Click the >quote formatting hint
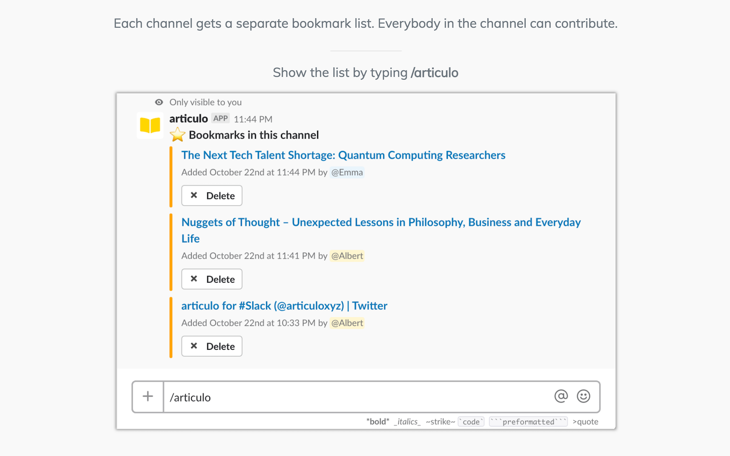Image resolution: width=730 pixels, height=456 pixels. (585, 422)
